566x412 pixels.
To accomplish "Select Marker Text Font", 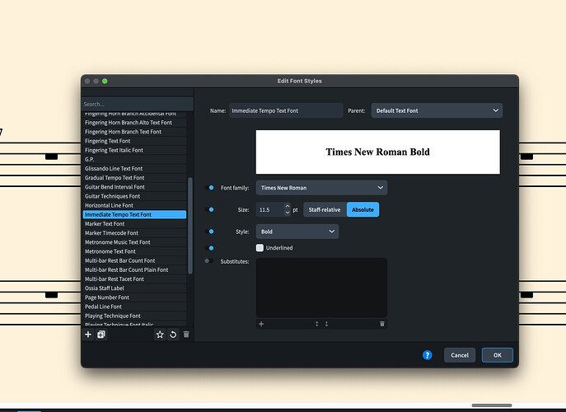I will coord(134,224).
